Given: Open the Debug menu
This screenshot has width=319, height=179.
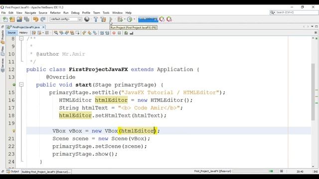Looking at the screenshot, I should (75, 12).
